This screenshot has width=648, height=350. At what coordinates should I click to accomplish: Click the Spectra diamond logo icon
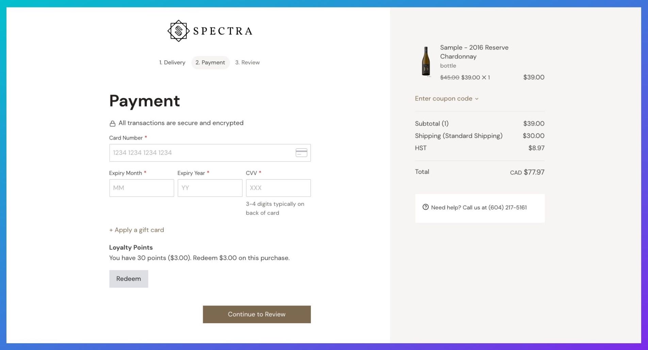(178, 31)
